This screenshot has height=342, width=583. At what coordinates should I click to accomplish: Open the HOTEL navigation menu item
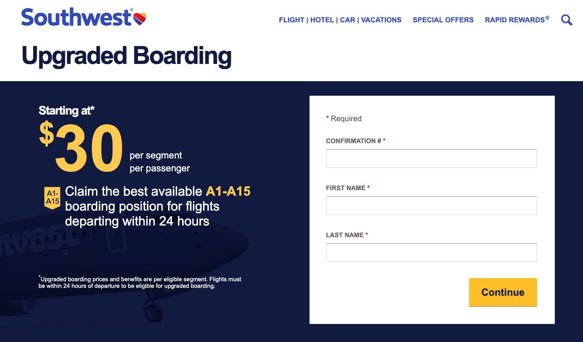point(322,20)
